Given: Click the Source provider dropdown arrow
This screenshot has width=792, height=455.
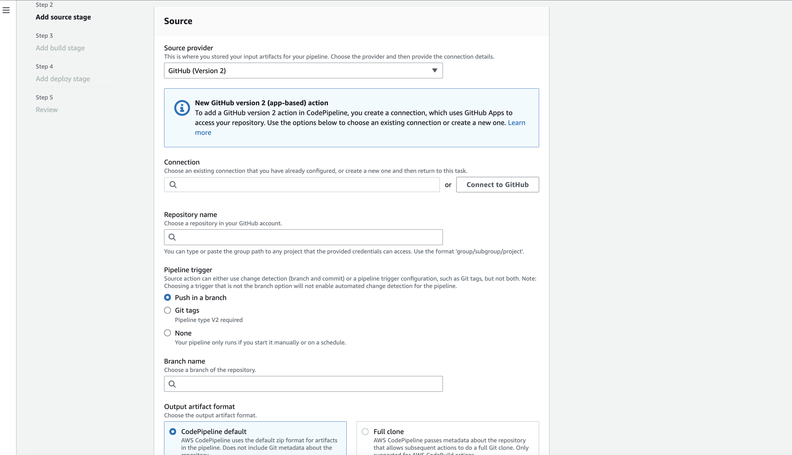Looking at the screenshot, I should click(x=434, y=70).
